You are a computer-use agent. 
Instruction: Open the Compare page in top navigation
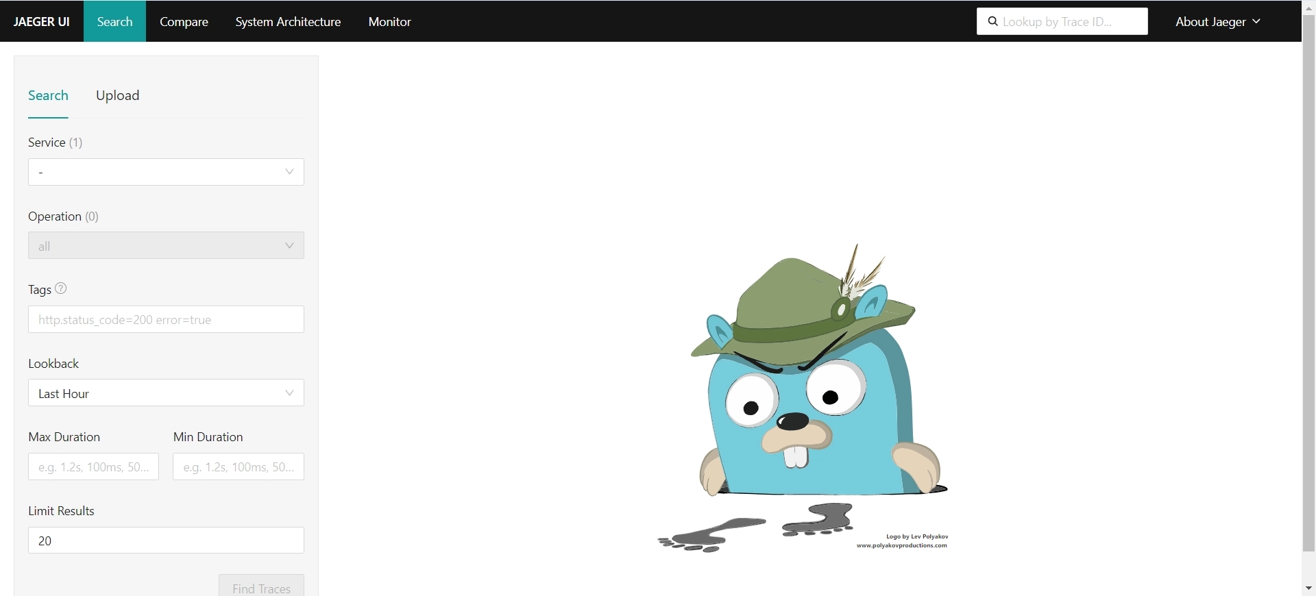click(x=184, y=22)
